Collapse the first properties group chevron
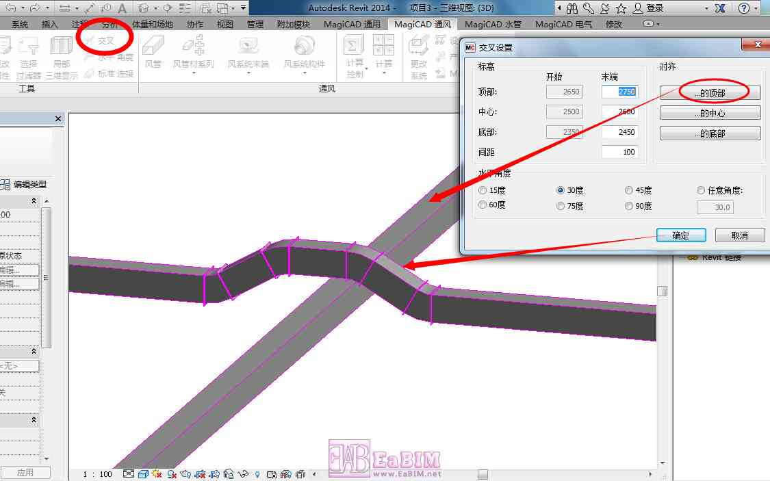Viewport: 770px width, 481px height. [34, 200]
